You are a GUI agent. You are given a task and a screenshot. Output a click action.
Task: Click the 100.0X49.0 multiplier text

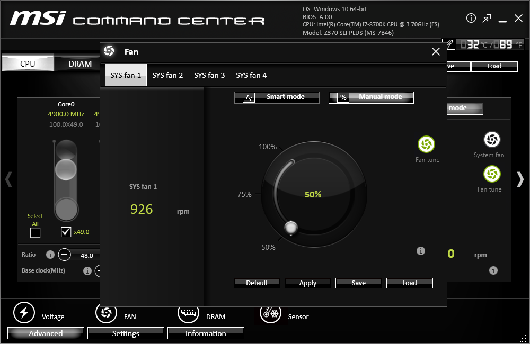click(x=66, y=124)
